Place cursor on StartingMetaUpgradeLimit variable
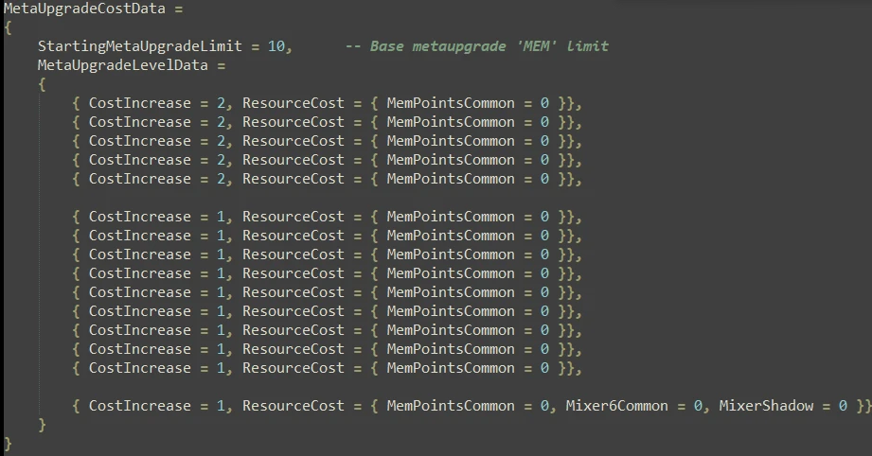 [139, 46]
